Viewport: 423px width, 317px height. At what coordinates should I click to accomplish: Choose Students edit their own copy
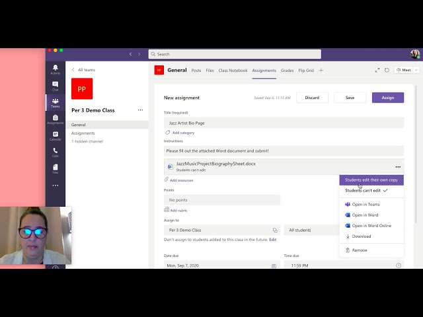371,180
